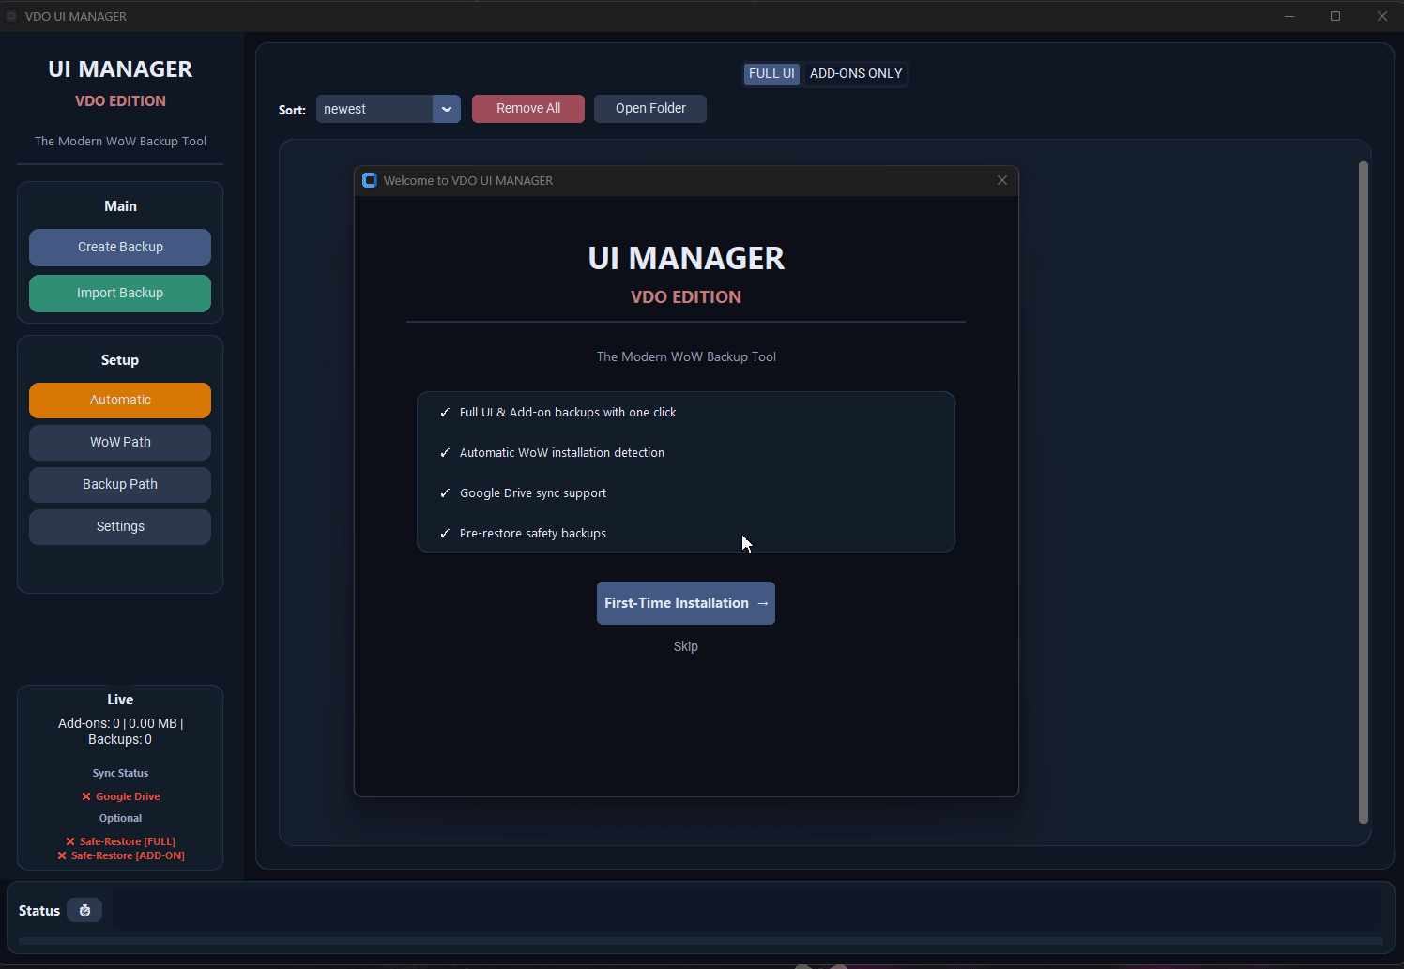Screen dimensions: 1404x969
Task: Click the Status bar log icon
Action: [x=84, y=910]
